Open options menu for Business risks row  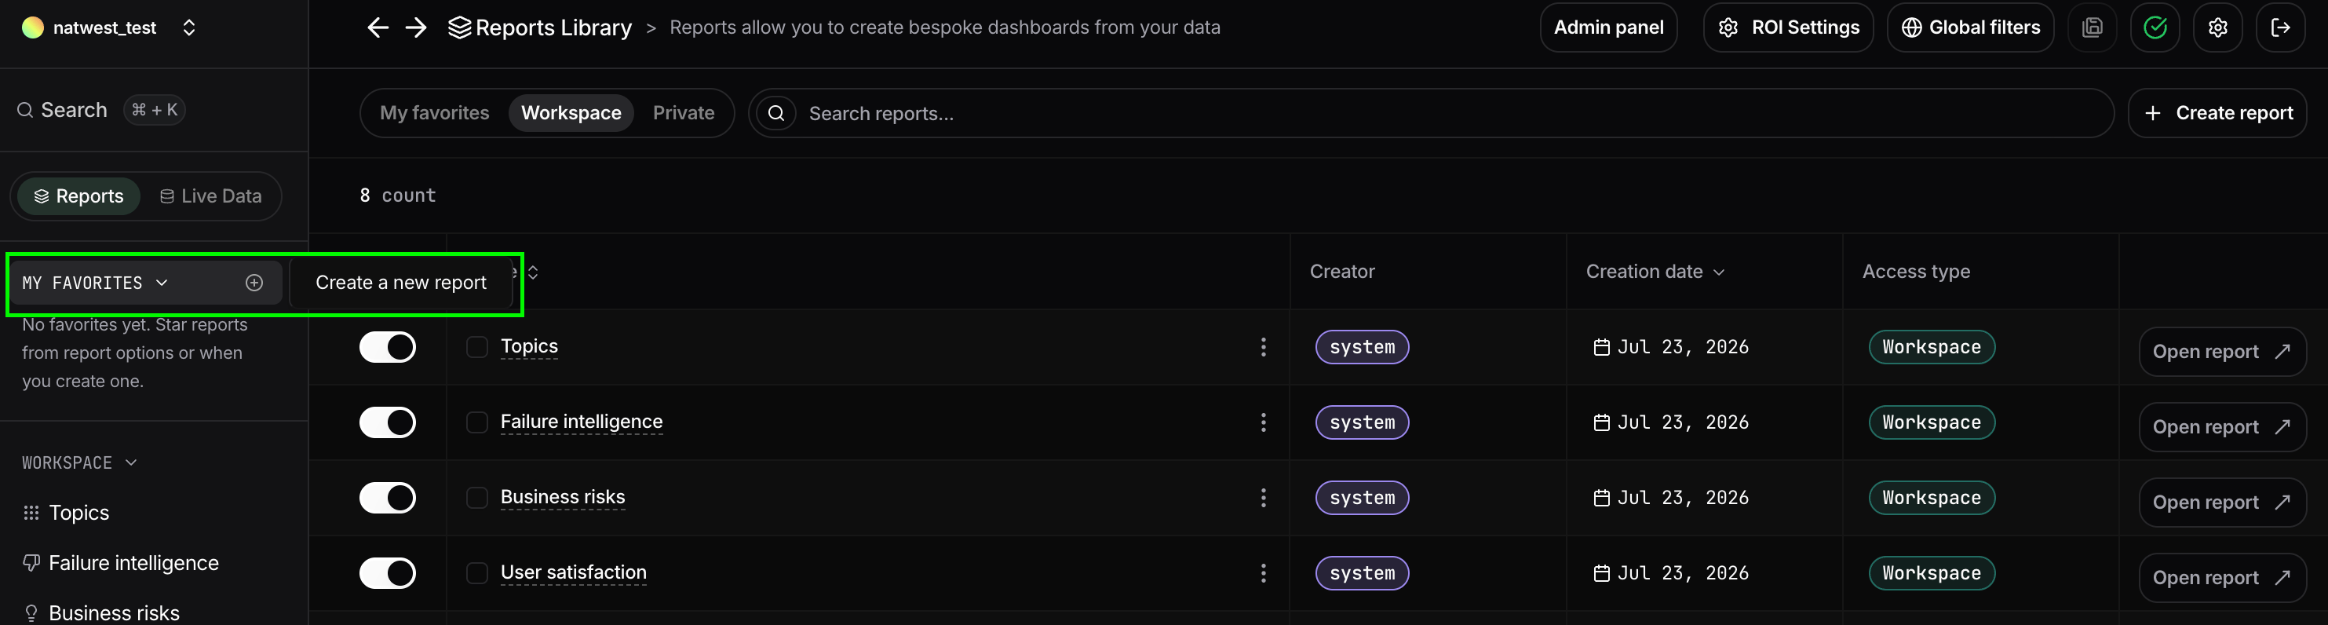tap(1264, 498)
